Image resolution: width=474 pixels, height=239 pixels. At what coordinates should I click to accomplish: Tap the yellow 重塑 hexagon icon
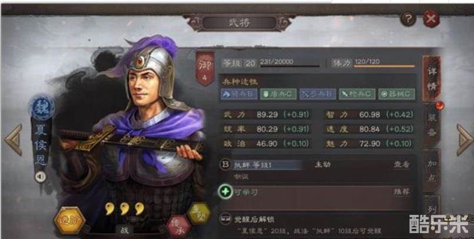(198, 213)
